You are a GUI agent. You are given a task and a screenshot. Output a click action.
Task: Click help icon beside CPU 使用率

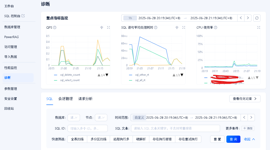[x=215, y=27]
